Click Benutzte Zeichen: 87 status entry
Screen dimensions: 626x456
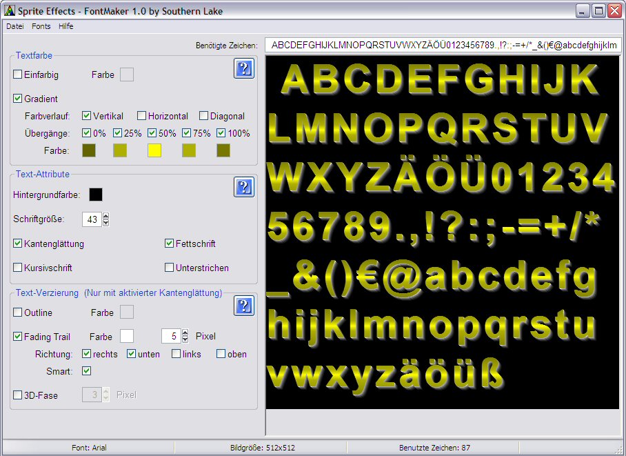coord(434,448)
